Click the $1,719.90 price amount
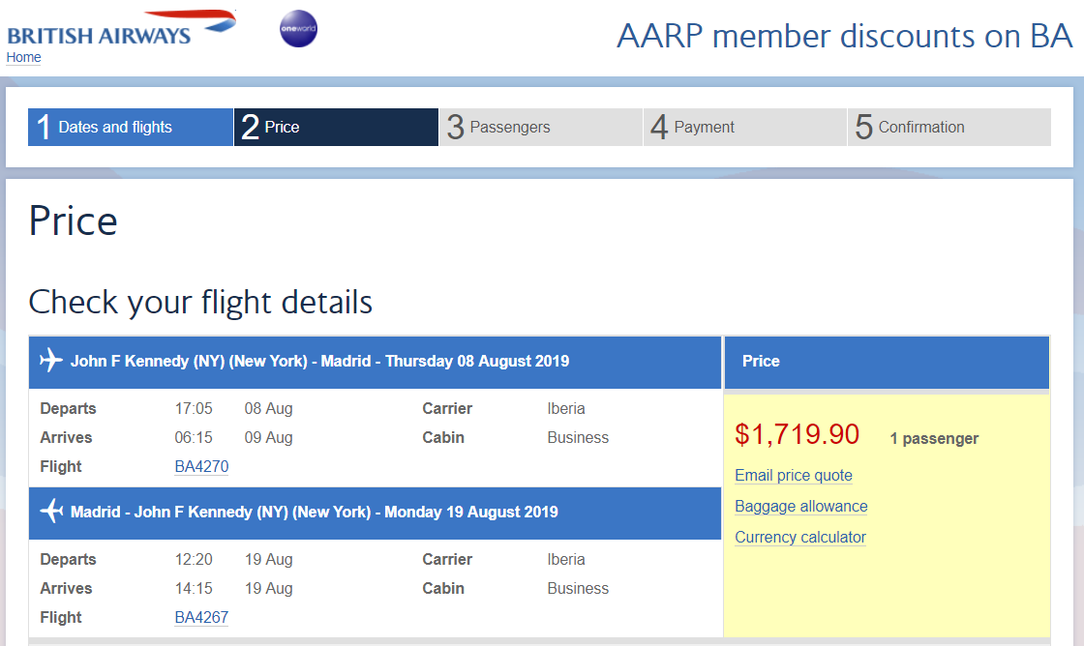 [797, 435]
